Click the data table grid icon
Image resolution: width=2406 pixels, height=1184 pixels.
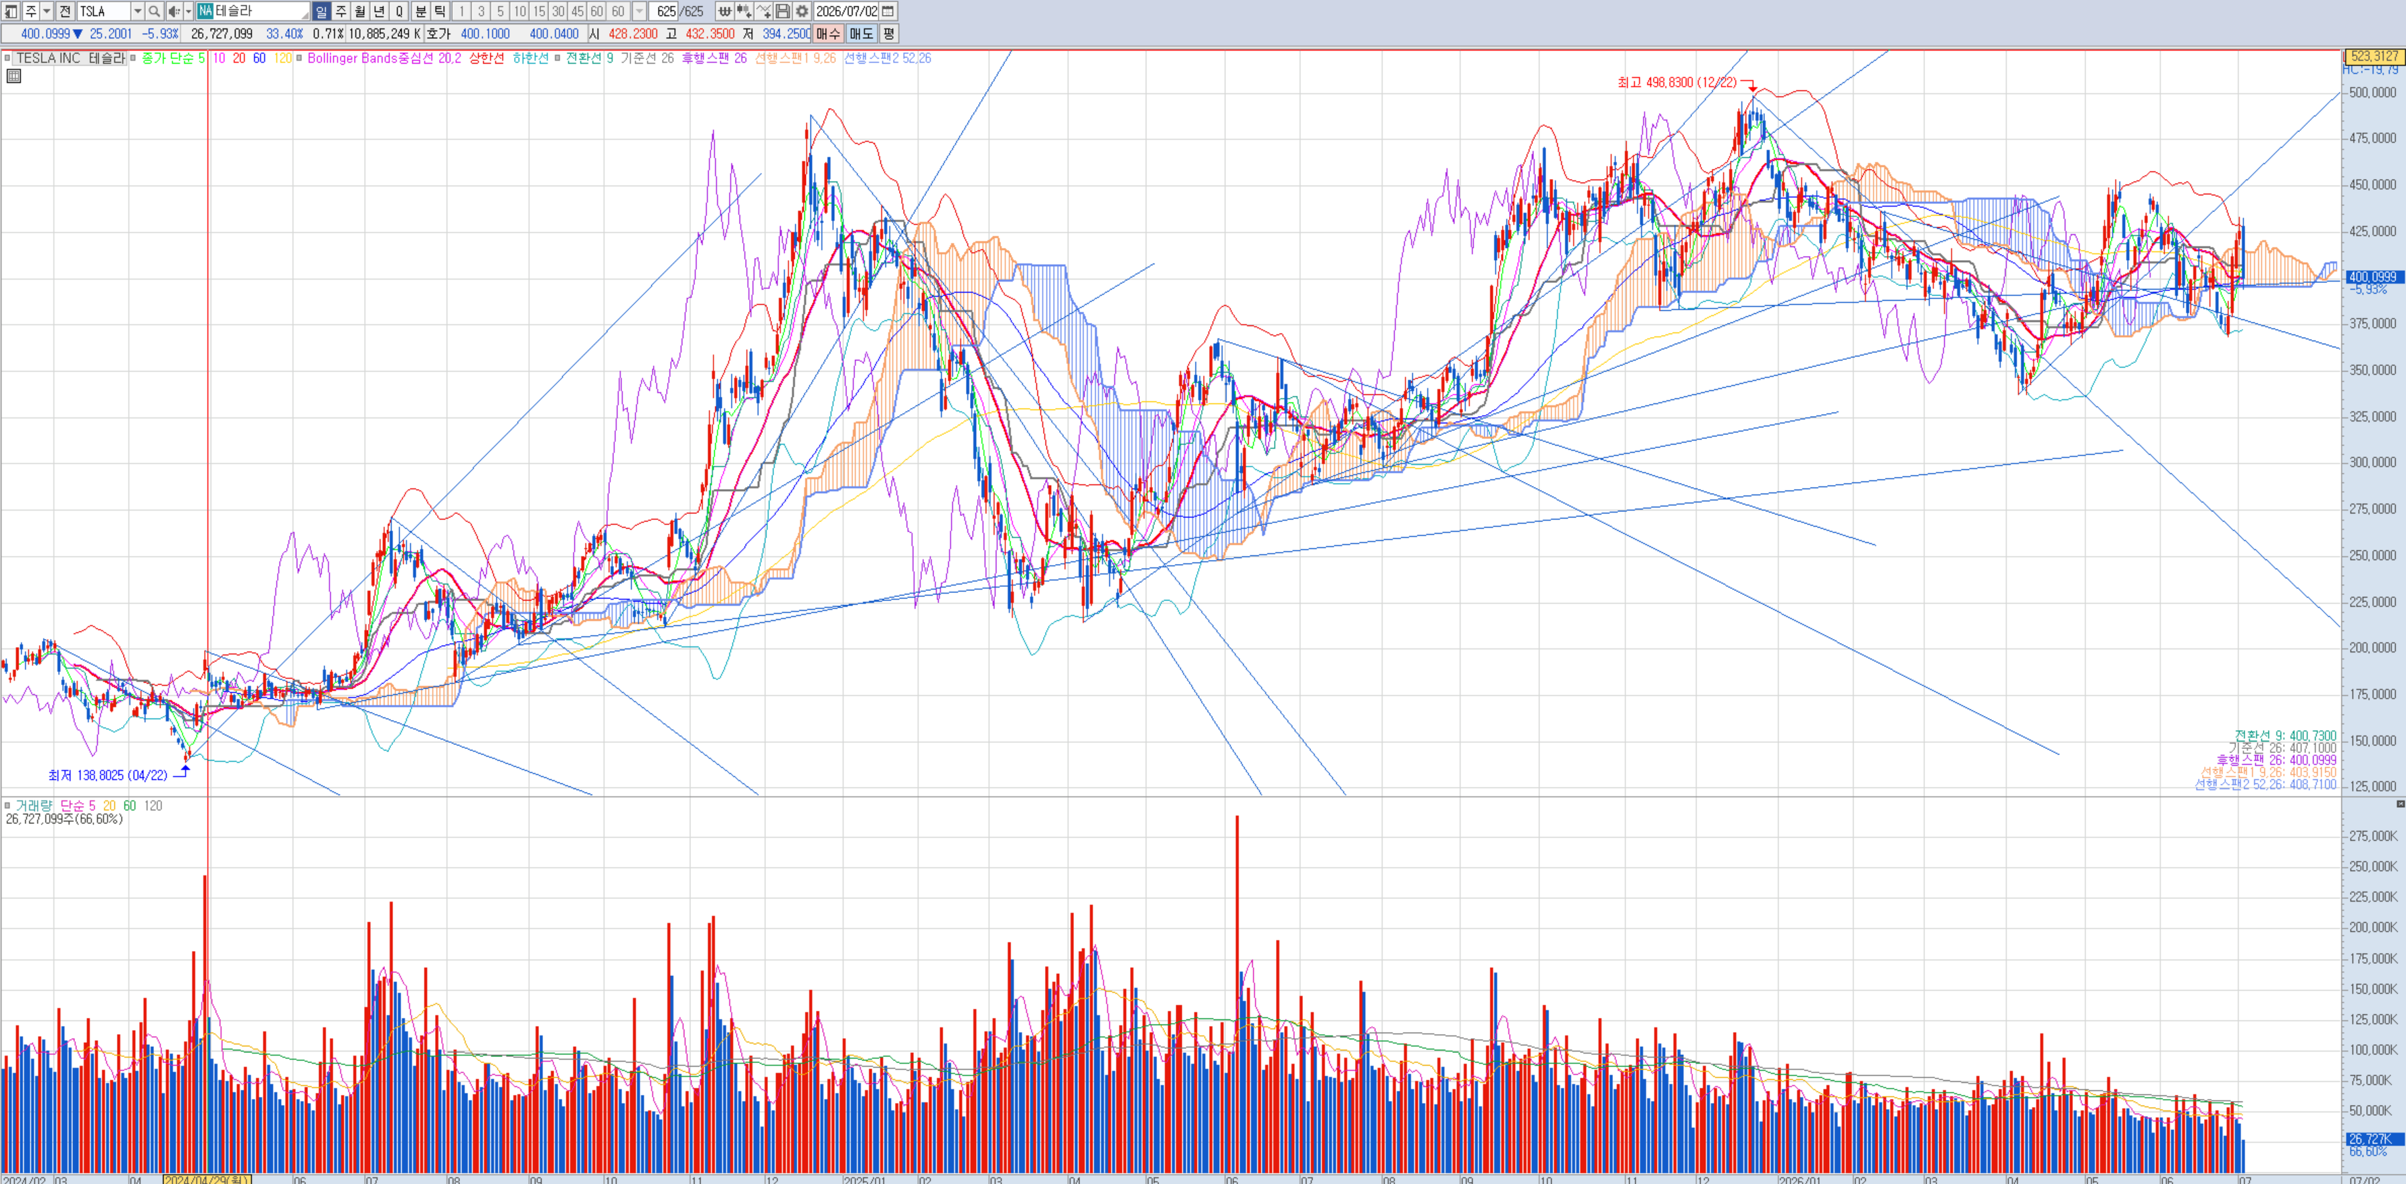14,76
